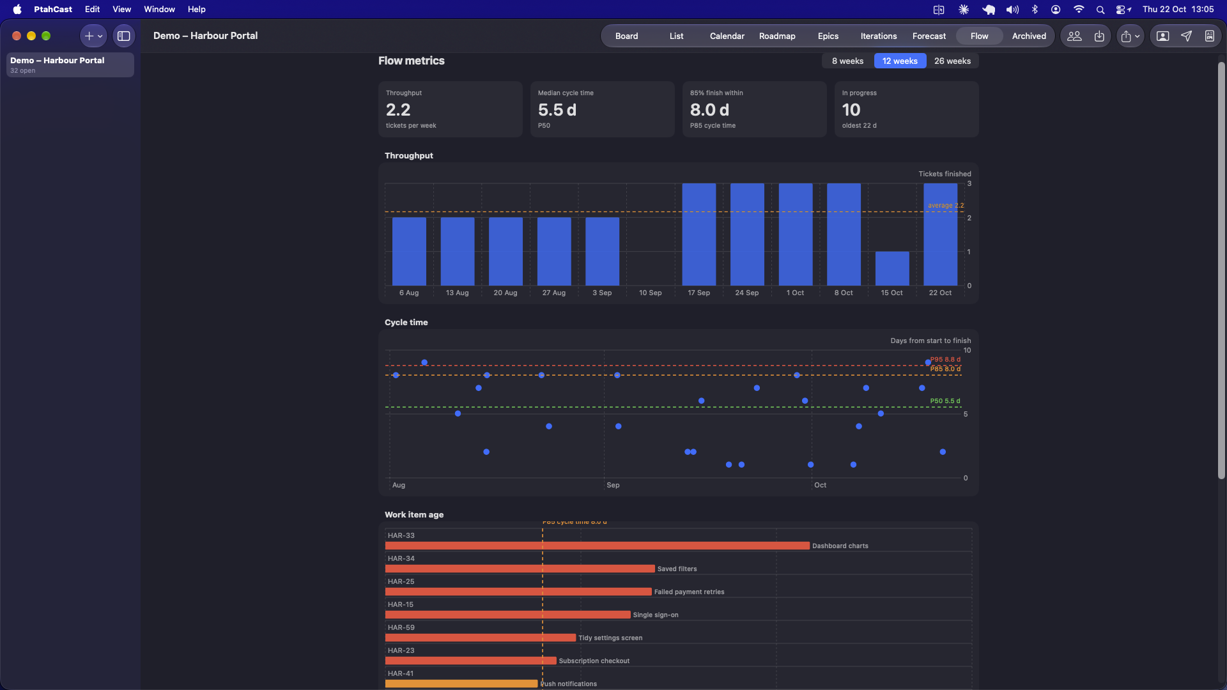Screen dimensions: 1227x690
Task: Click the Median cycle time 5.5 d card
Action: pos(603,109)
